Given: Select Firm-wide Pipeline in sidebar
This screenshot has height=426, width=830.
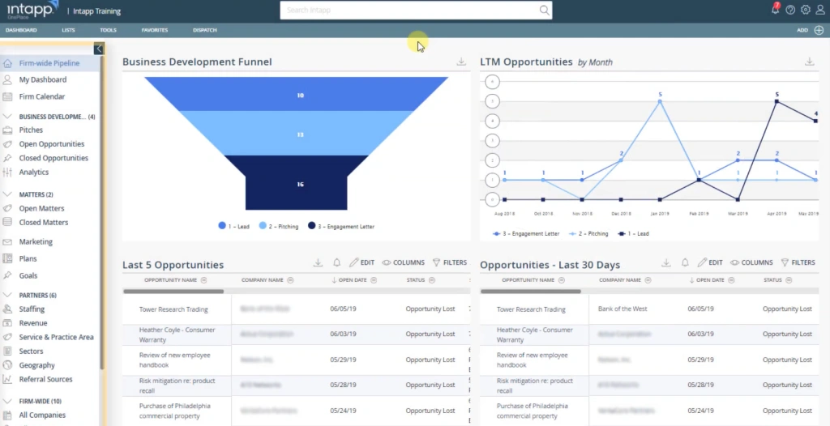Looking at the screenshot, I should (x=49, y=63).
